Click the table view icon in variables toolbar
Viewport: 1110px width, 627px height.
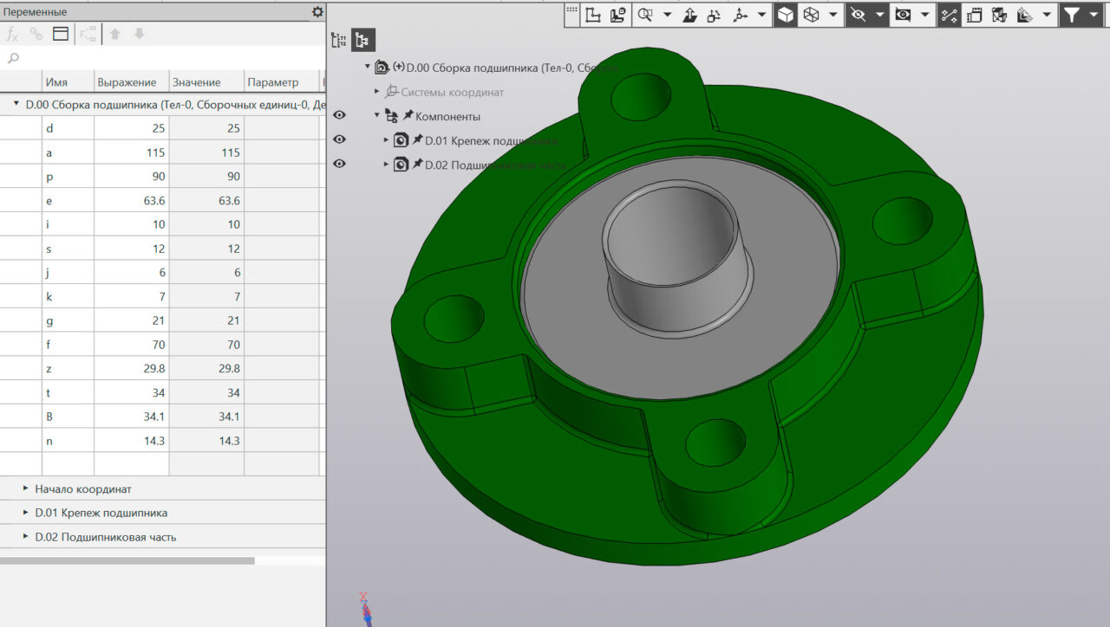(60, 34)
